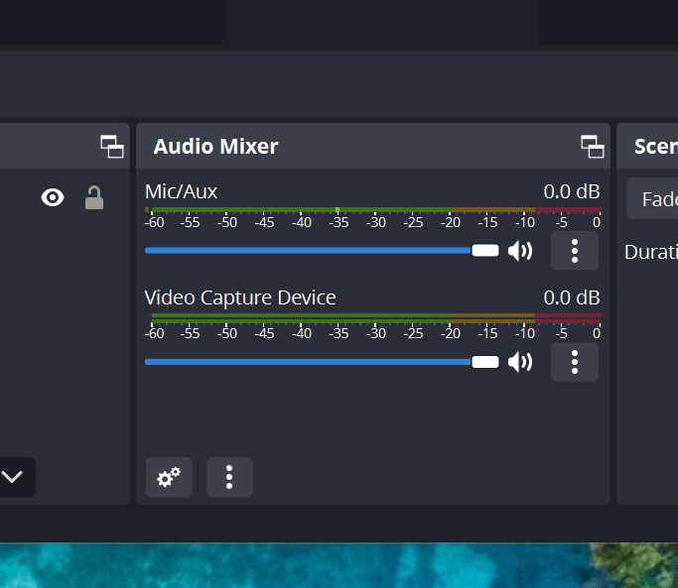Toggle source visibility eye icon
This screenshot has width=678, height=588.
point(53,197)
